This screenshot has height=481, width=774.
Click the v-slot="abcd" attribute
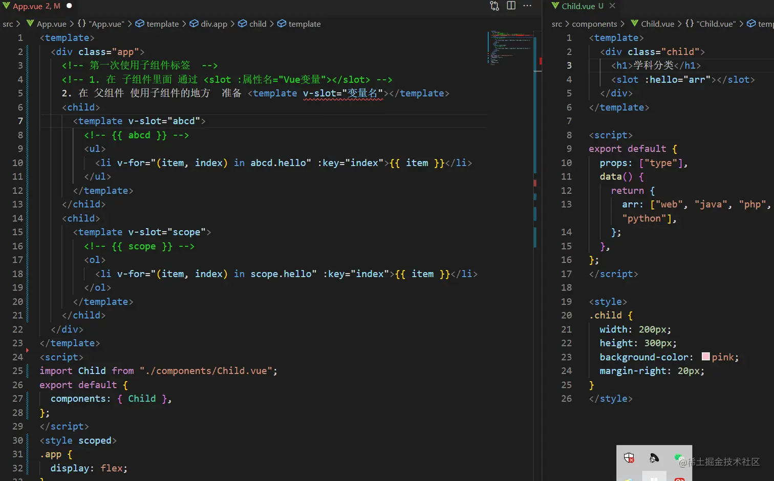[164, 121]
